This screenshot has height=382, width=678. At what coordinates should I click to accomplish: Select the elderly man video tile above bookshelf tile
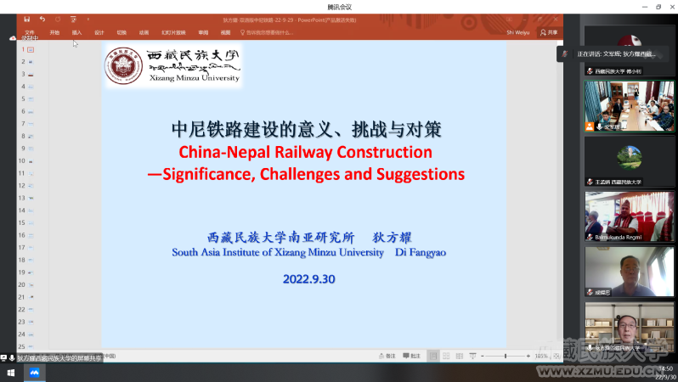[629, 272]
